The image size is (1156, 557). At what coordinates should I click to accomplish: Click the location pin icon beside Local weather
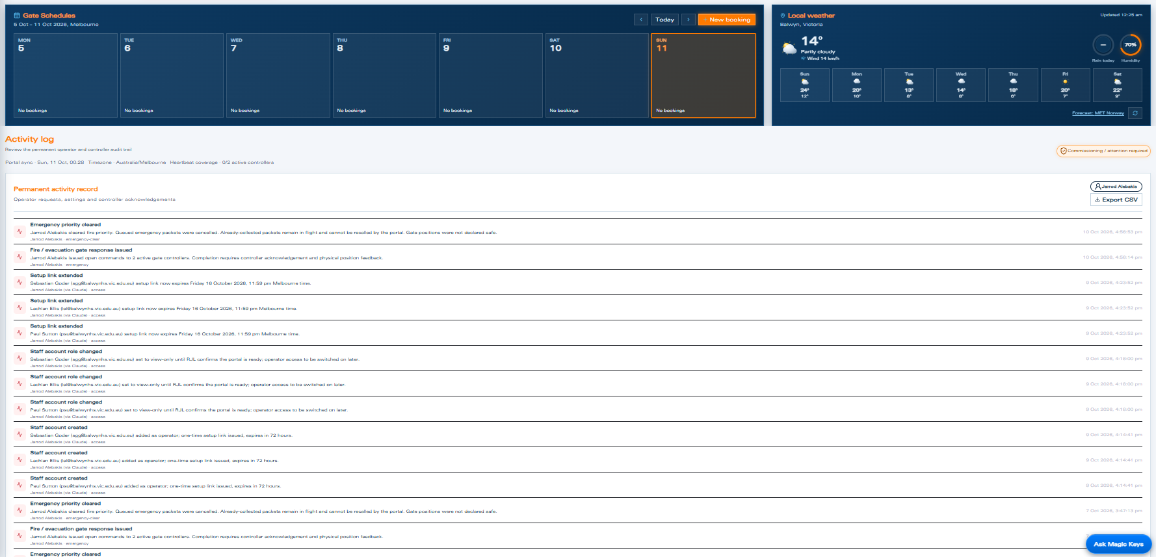(783, 16)
